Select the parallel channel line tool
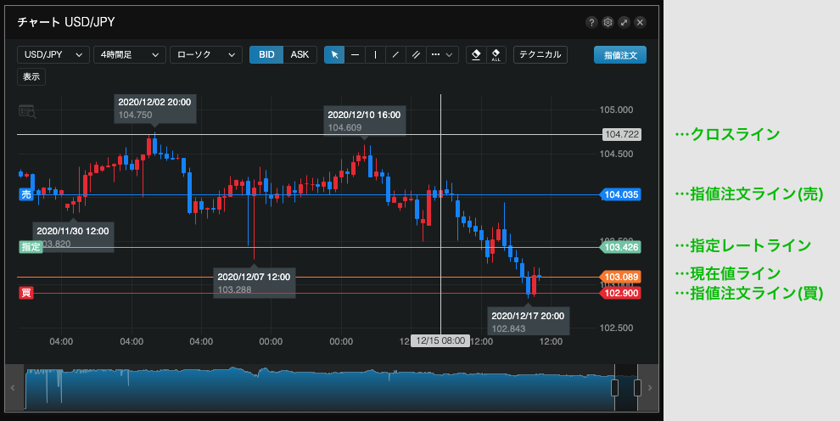The height and width of the screenshot is (421, 840). click(x=416, y=54)
